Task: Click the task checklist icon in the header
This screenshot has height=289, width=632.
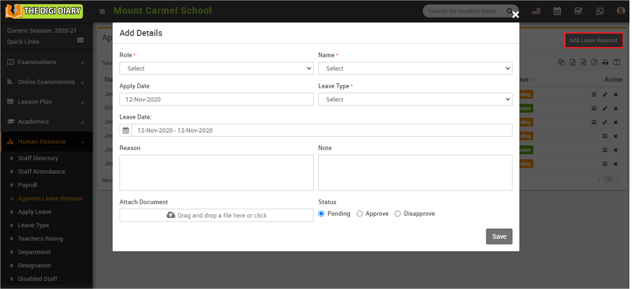Action: pyautogui.click(x=578, y=11)
